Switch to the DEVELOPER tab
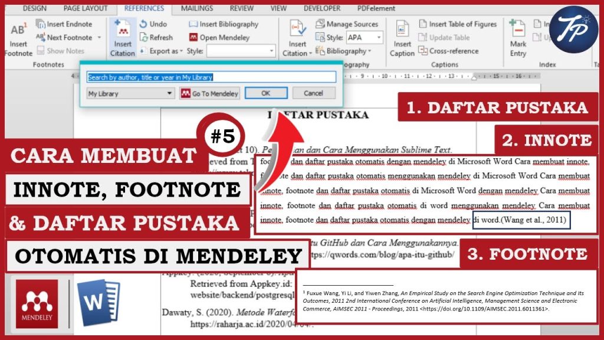This screenshot has height=340, width=604. (x=322, y=8)
